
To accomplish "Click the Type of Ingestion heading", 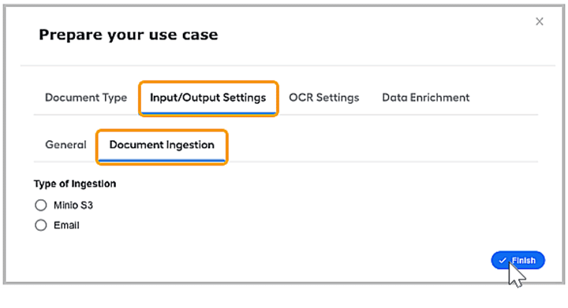I will [x=75, y=184].
